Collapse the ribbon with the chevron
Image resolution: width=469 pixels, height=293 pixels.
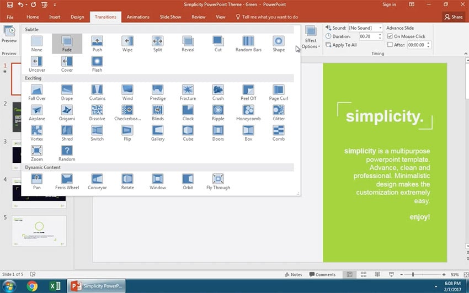pos(466,54)
